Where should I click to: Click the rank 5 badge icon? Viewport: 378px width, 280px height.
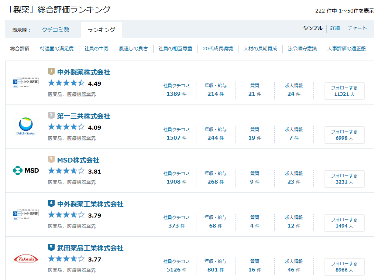pos(51,247)
